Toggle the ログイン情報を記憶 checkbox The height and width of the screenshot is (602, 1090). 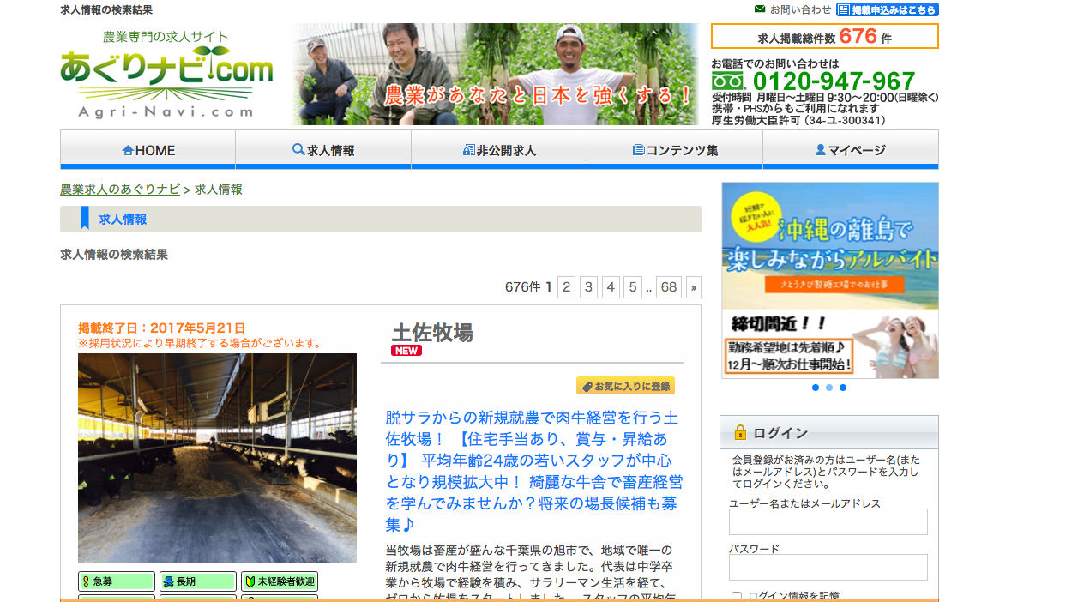737,596
